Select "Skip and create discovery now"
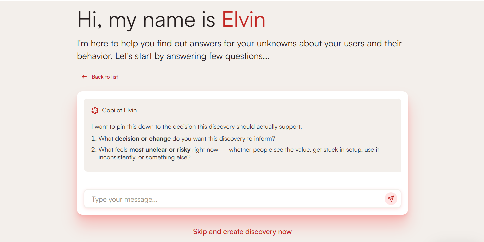The height and width of the screenshot is (242, 484). tap(242, 232)
